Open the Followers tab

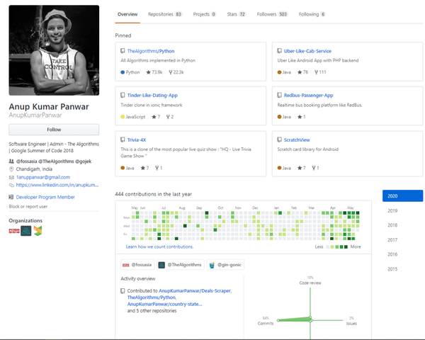click(272, 14)
